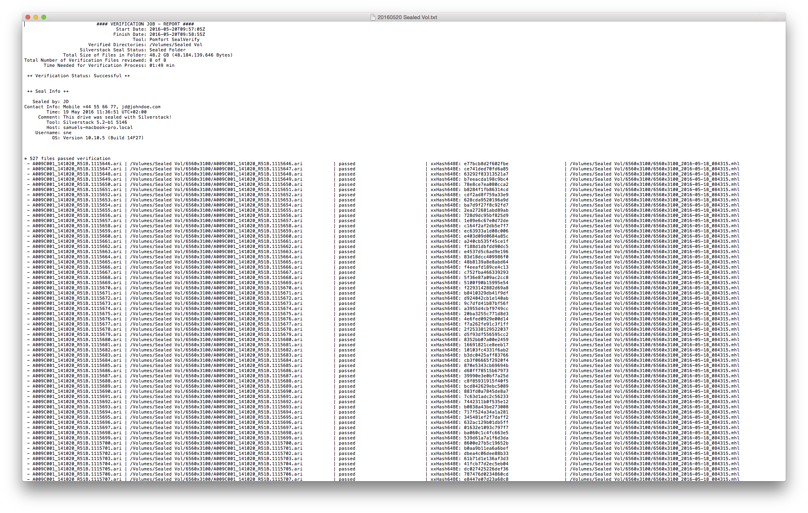This screenshot has height=513, width=808.
Task: Click the window title '20160520 Sealed Vol.txt'
Action: pyautogui.click(x=407, y=17)
